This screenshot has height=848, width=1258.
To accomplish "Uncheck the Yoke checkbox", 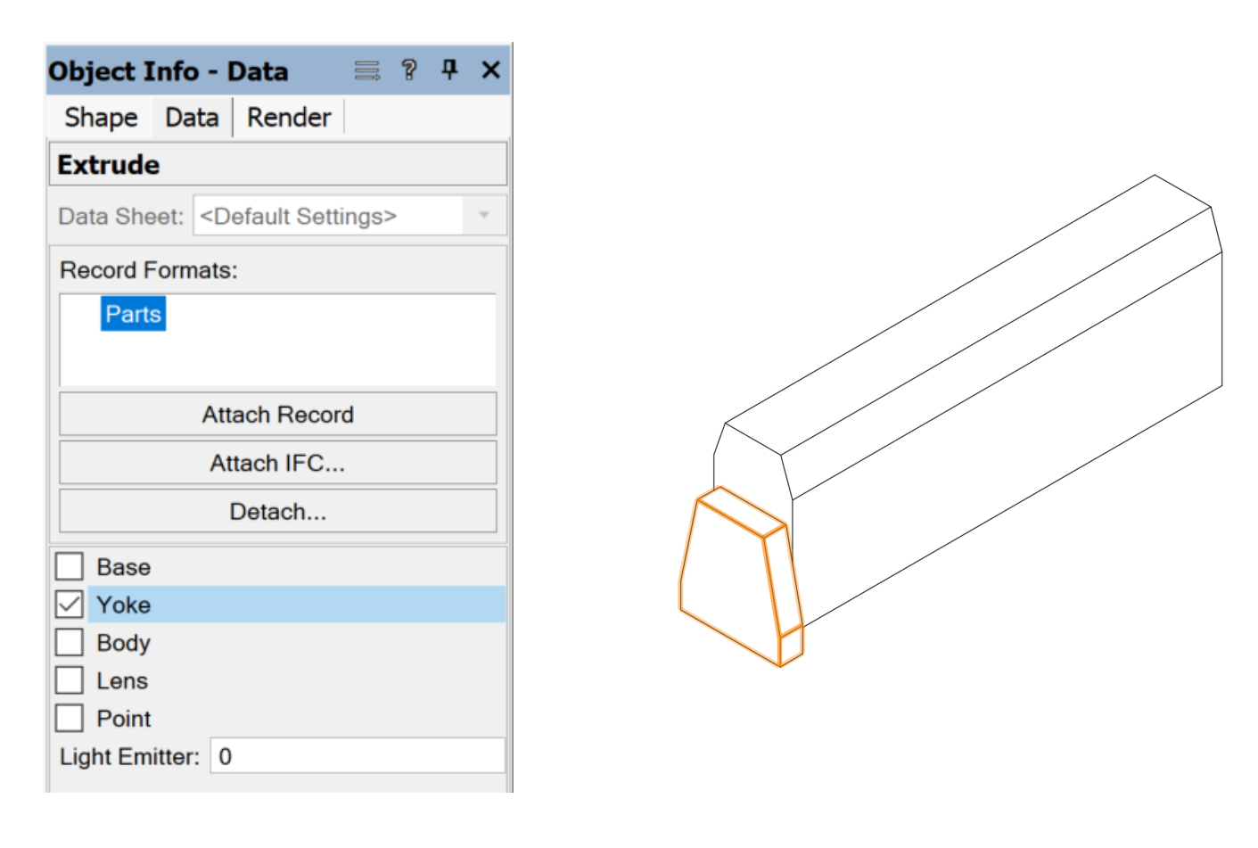I will tap(70, 605).
